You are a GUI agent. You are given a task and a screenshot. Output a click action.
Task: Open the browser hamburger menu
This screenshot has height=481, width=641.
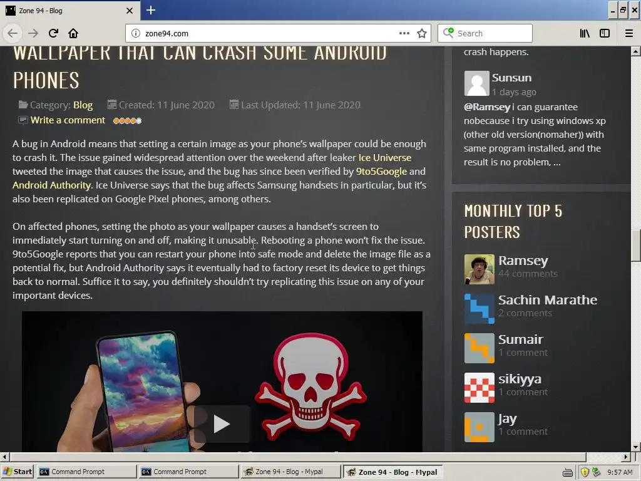tap(629, 33)
